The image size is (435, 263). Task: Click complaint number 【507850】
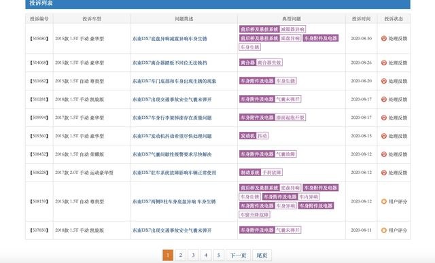tap(39, 230)
